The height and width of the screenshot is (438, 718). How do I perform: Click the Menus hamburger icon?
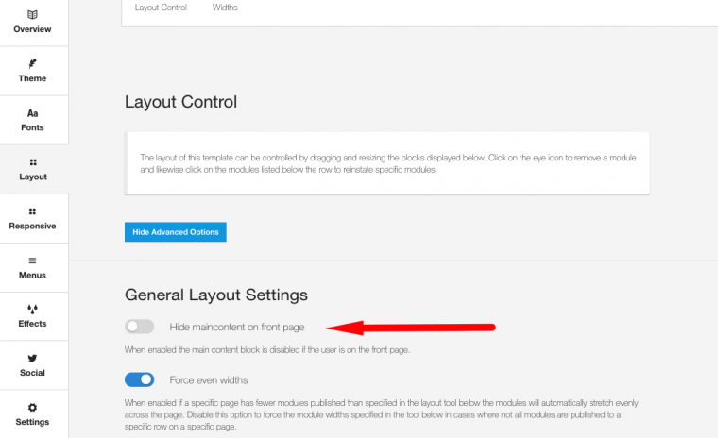(33, 261)
